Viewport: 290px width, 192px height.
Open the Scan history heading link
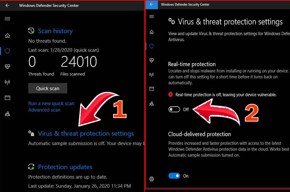coord(55,31)
